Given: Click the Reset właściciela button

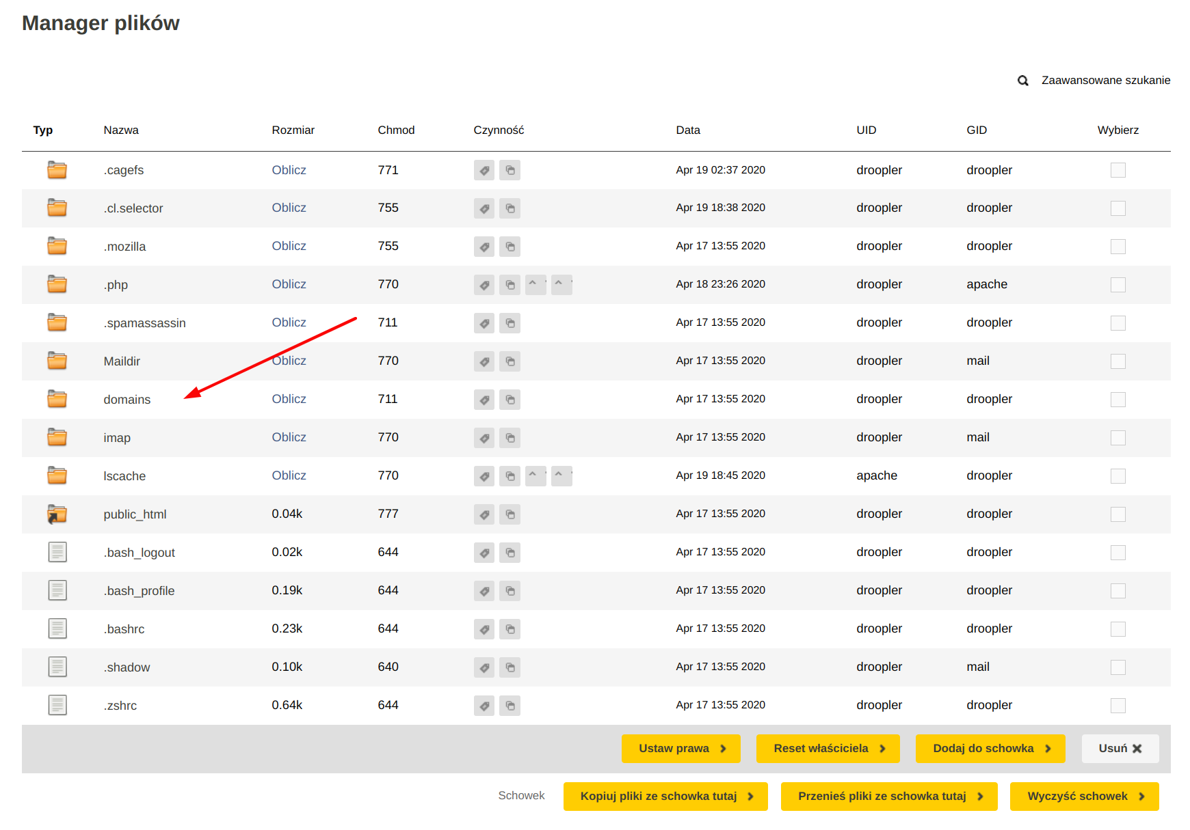Looking at the screenshot, I should tap(828, 749).
